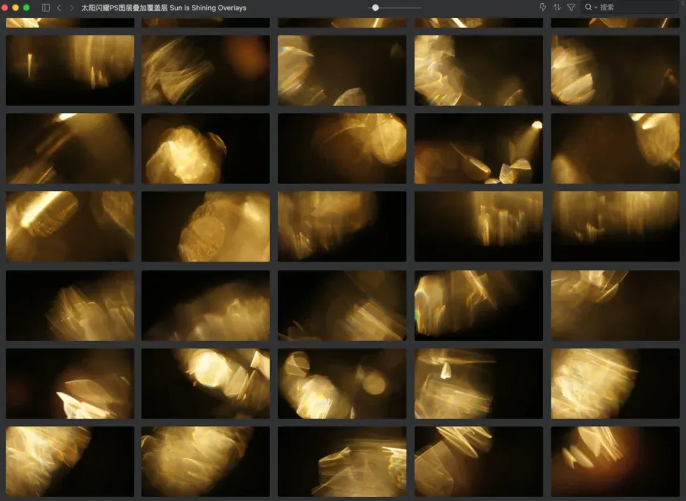This screenshot has width=686, height=501.
Task: Click the search magnifier icon
Action: 588,7
